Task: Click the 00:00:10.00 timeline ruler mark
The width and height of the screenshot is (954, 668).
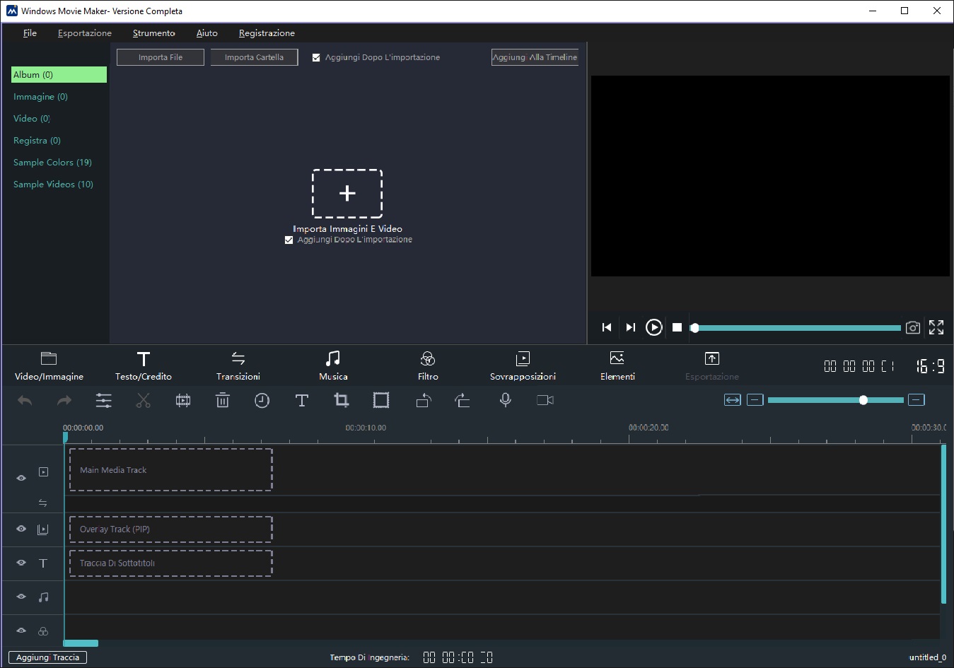Action: (366, 428)
